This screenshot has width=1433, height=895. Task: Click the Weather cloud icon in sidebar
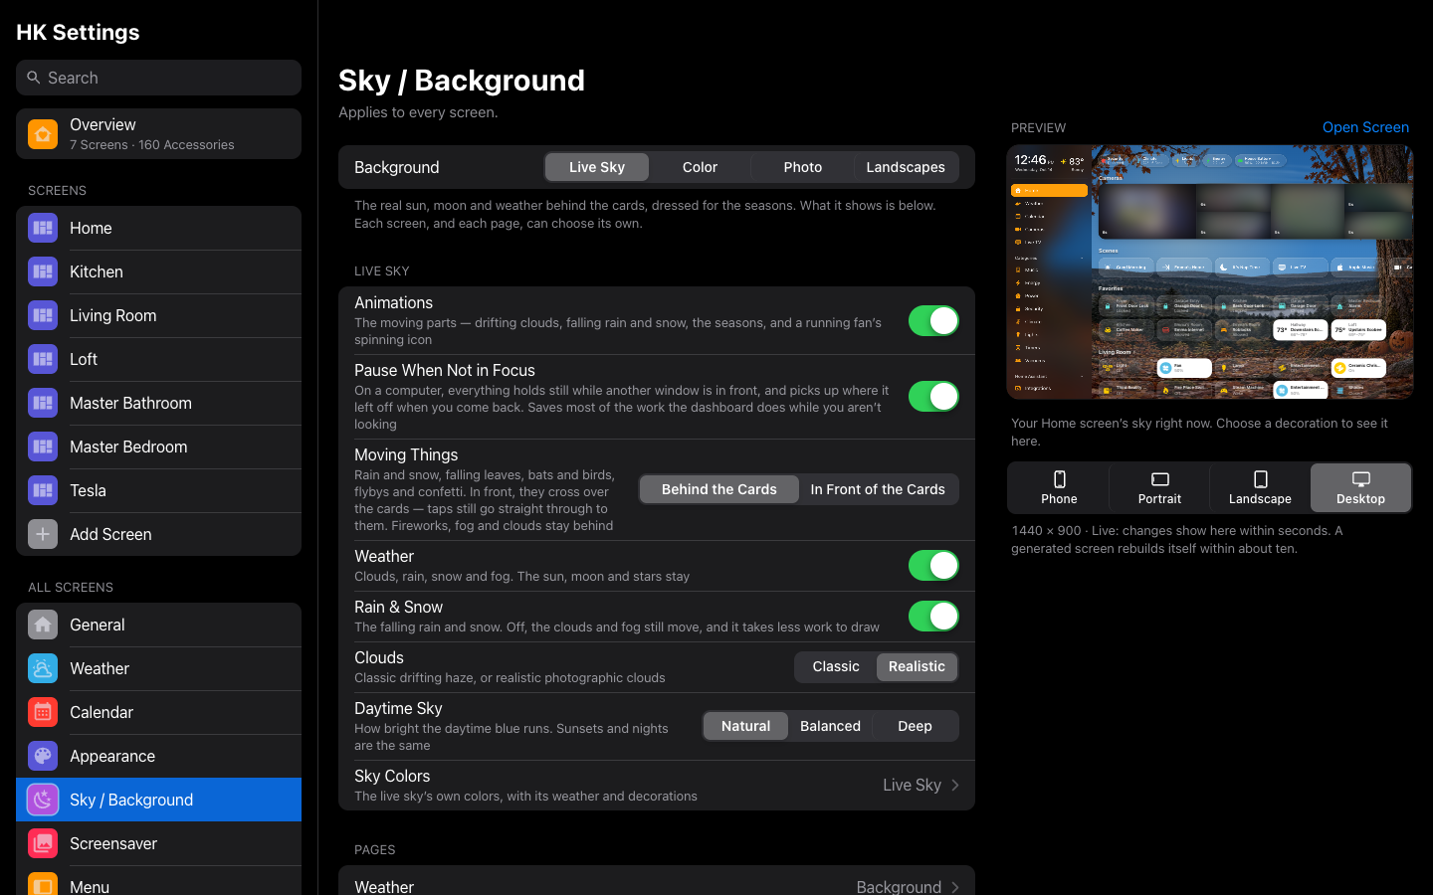tap(43, 668)
